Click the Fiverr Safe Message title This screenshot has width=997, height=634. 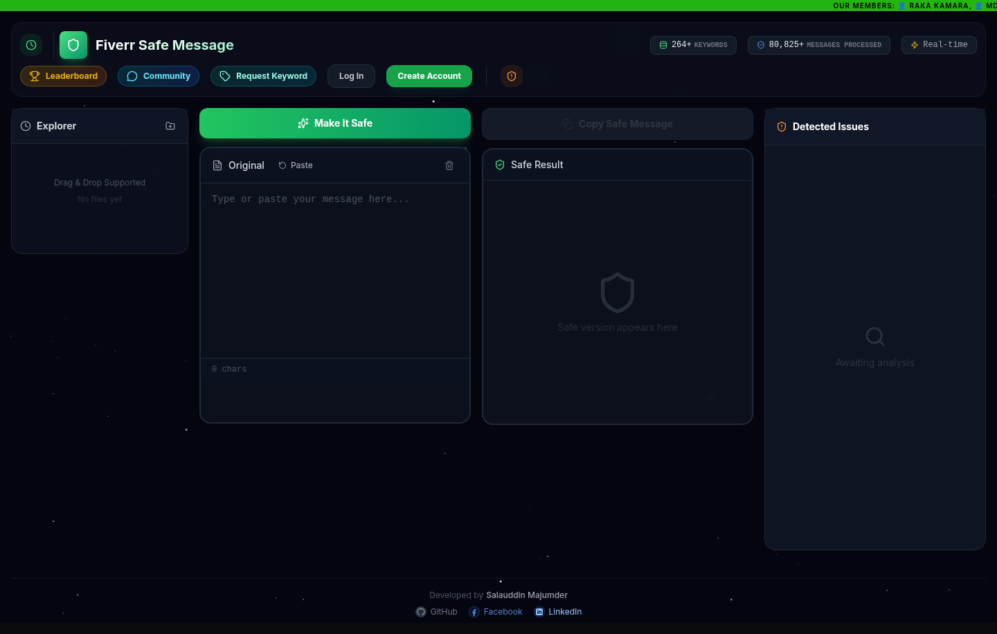165,45
